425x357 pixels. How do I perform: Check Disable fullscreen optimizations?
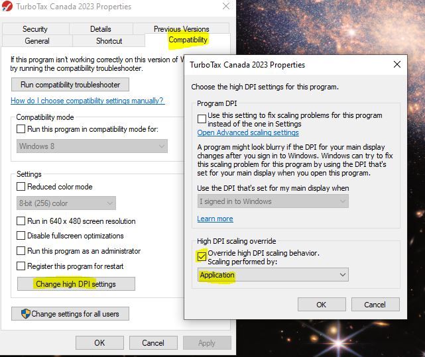coord(21,235)
